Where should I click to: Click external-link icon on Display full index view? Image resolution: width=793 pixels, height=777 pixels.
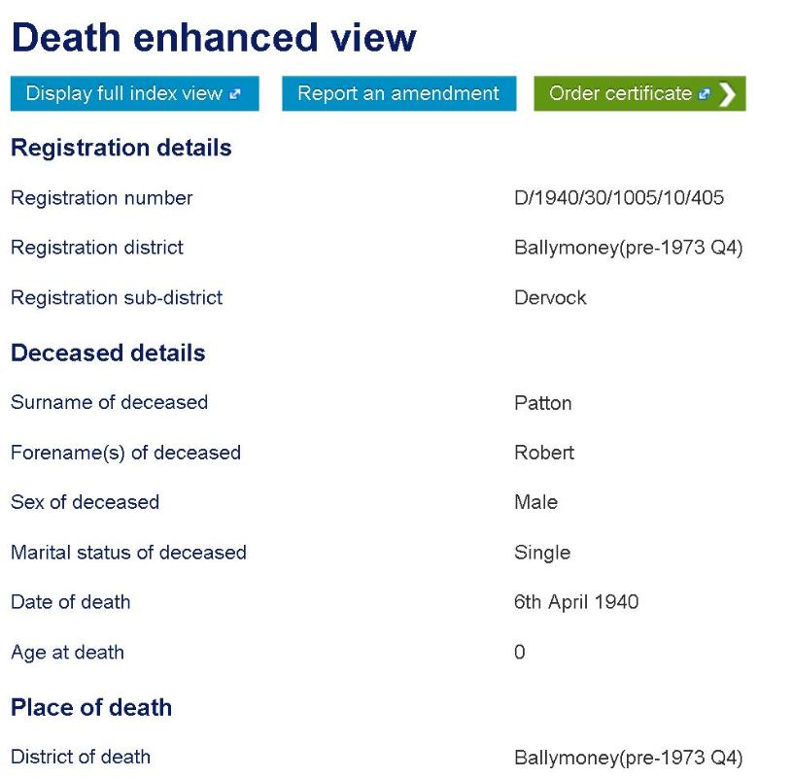pyautogui.click(x=234, y=94)
